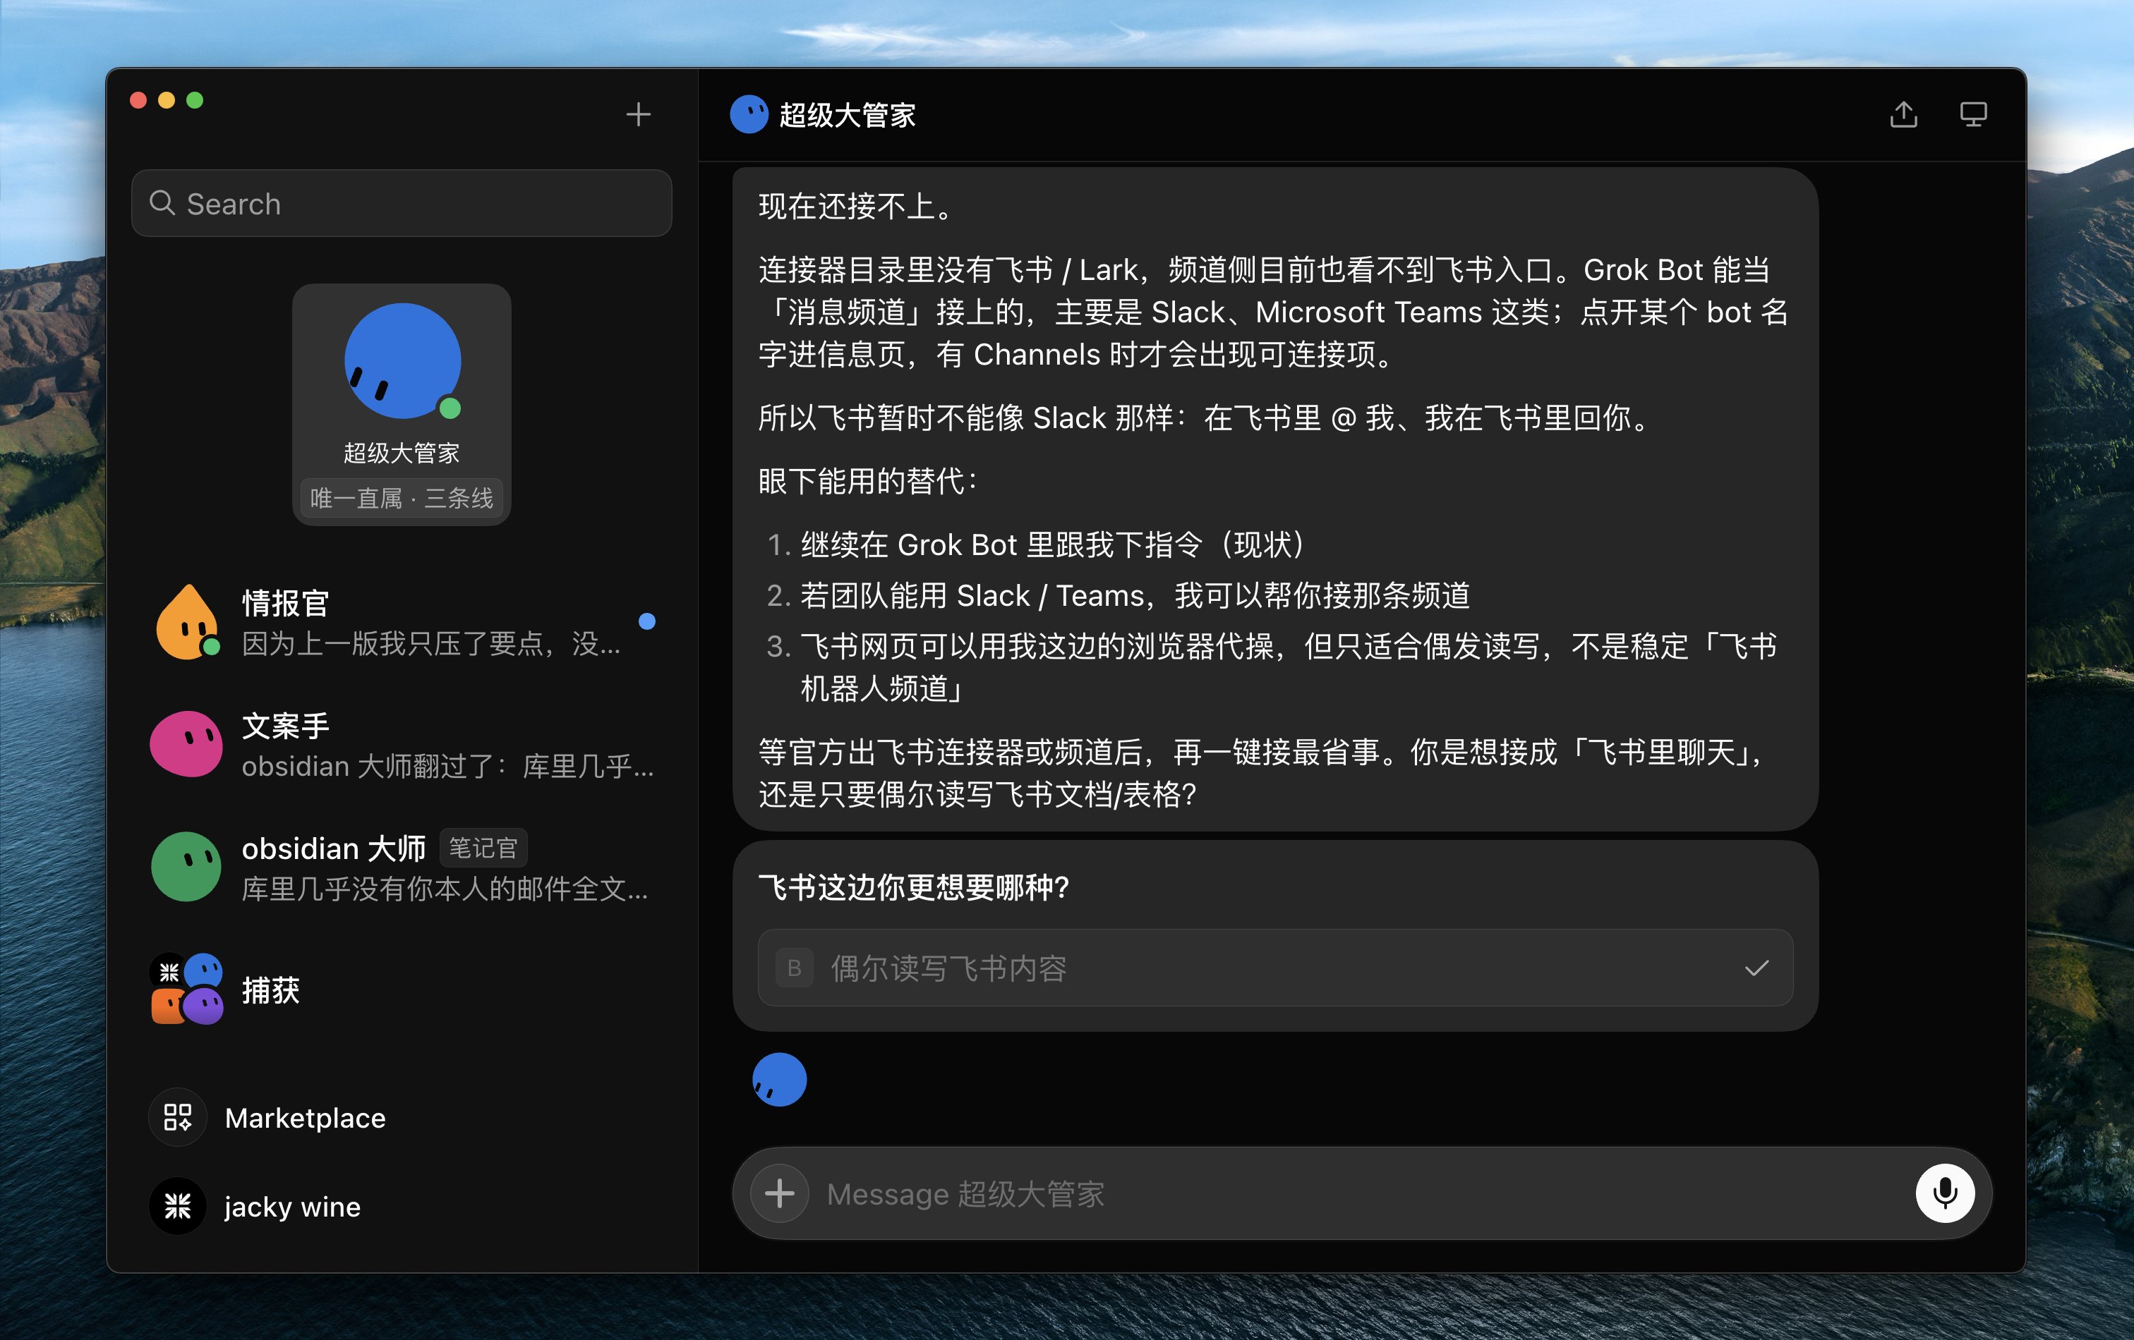The image size is (2134, 1340).
Task: Focus the Search input field
Action: coord(402,203)
